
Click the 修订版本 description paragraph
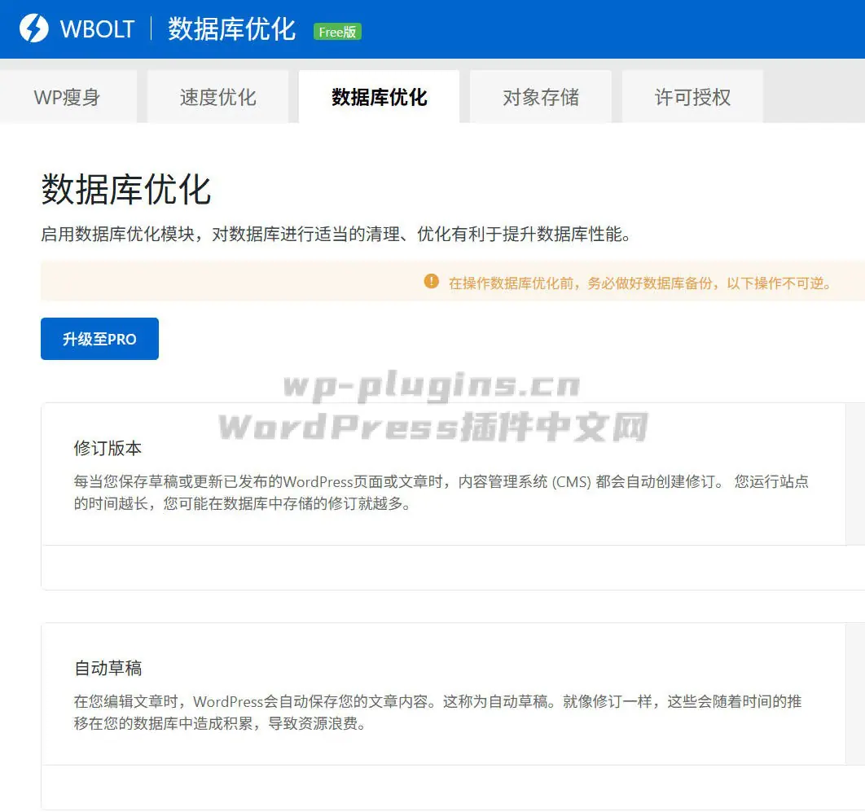point(441,493)
